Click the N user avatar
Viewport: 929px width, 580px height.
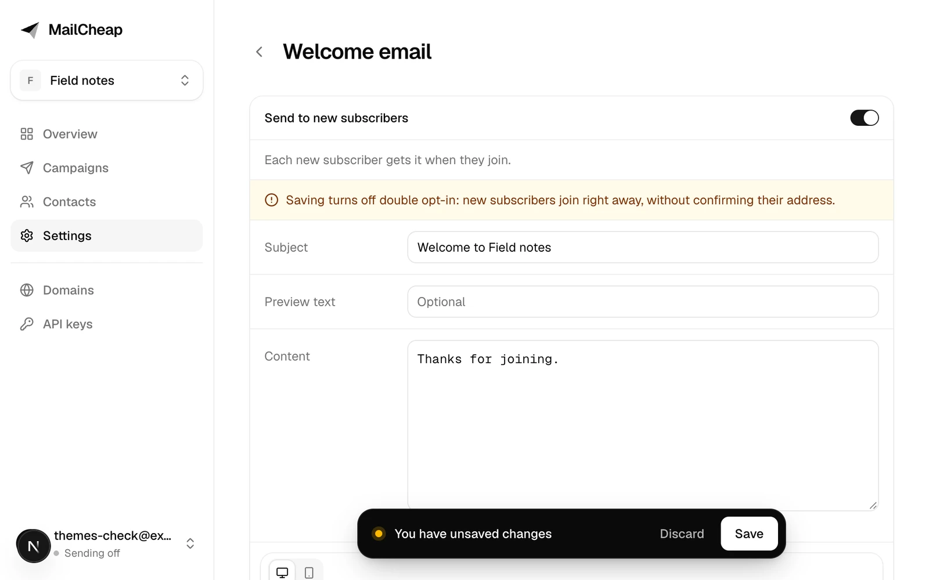pyautogui.click(x=33, y=546)
